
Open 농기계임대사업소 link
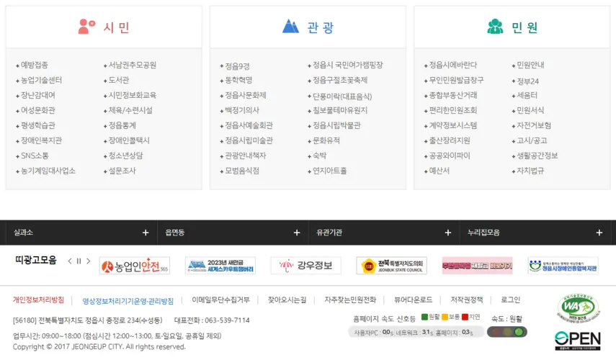(48, 171)
